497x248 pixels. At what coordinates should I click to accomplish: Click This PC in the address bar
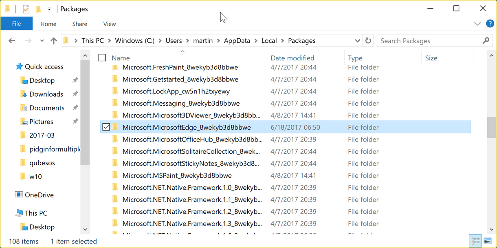tap(92, 41)
